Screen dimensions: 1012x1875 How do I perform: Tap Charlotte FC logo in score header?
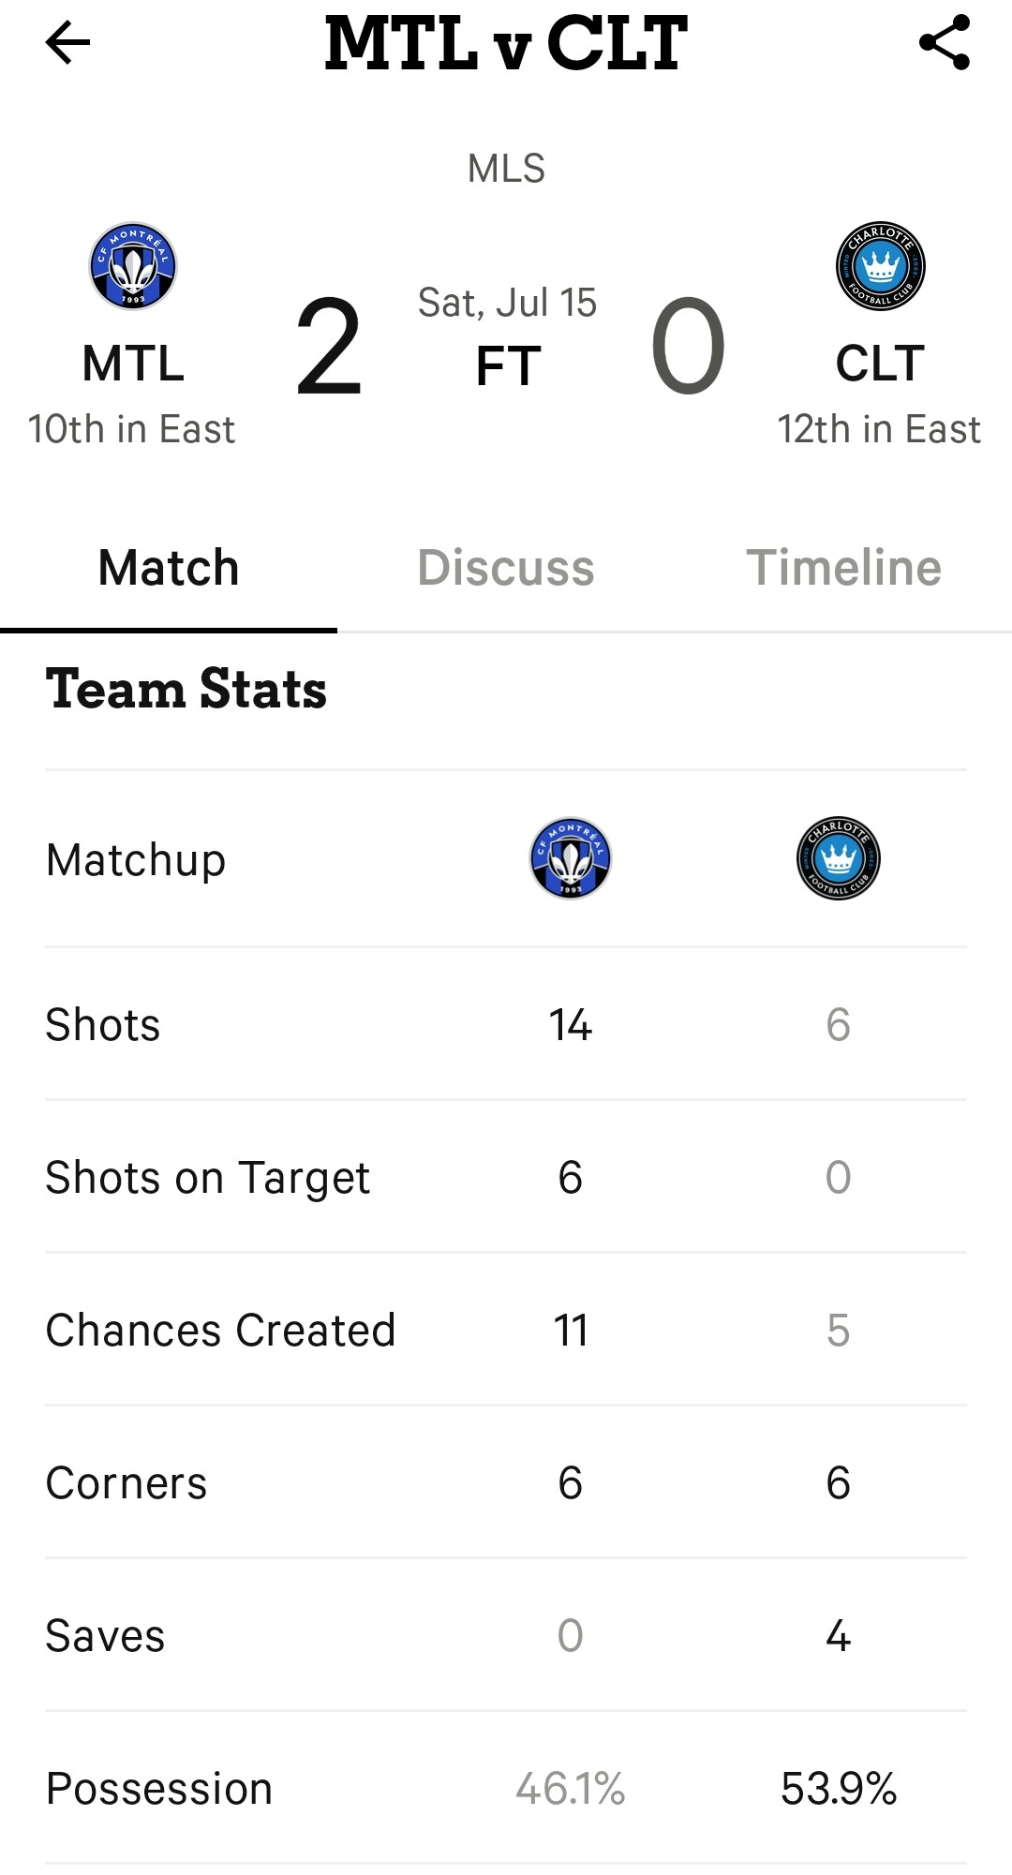click(880, 266)
